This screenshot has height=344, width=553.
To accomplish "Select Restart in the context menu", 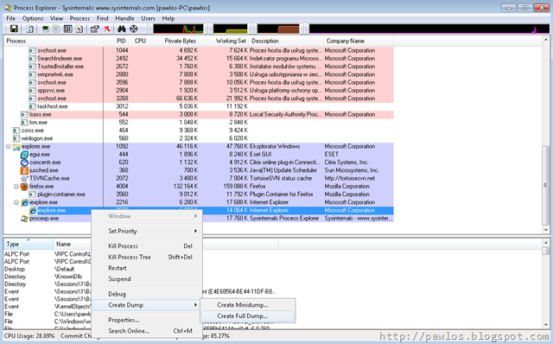I will (x=148, y=268).
